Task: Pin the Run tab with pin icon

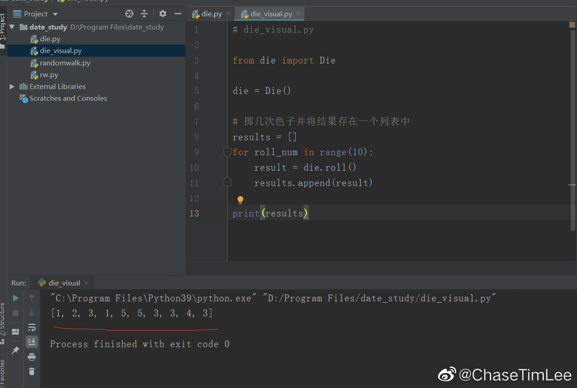Action: [x=15, y=350]
